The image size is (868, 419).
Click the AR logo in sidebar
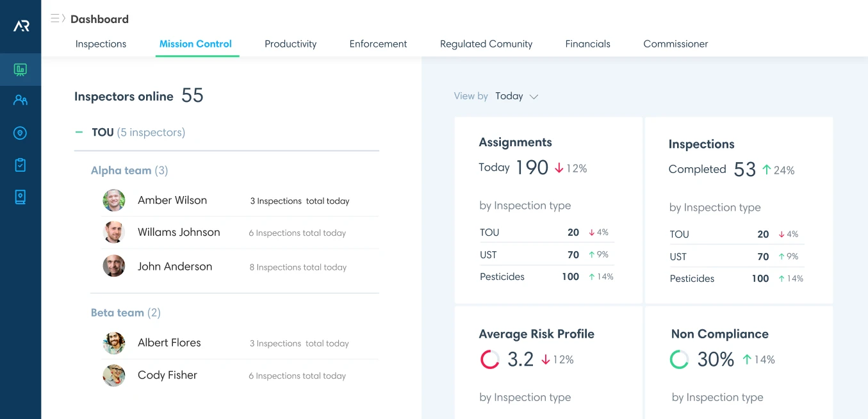tap(20, 26)
